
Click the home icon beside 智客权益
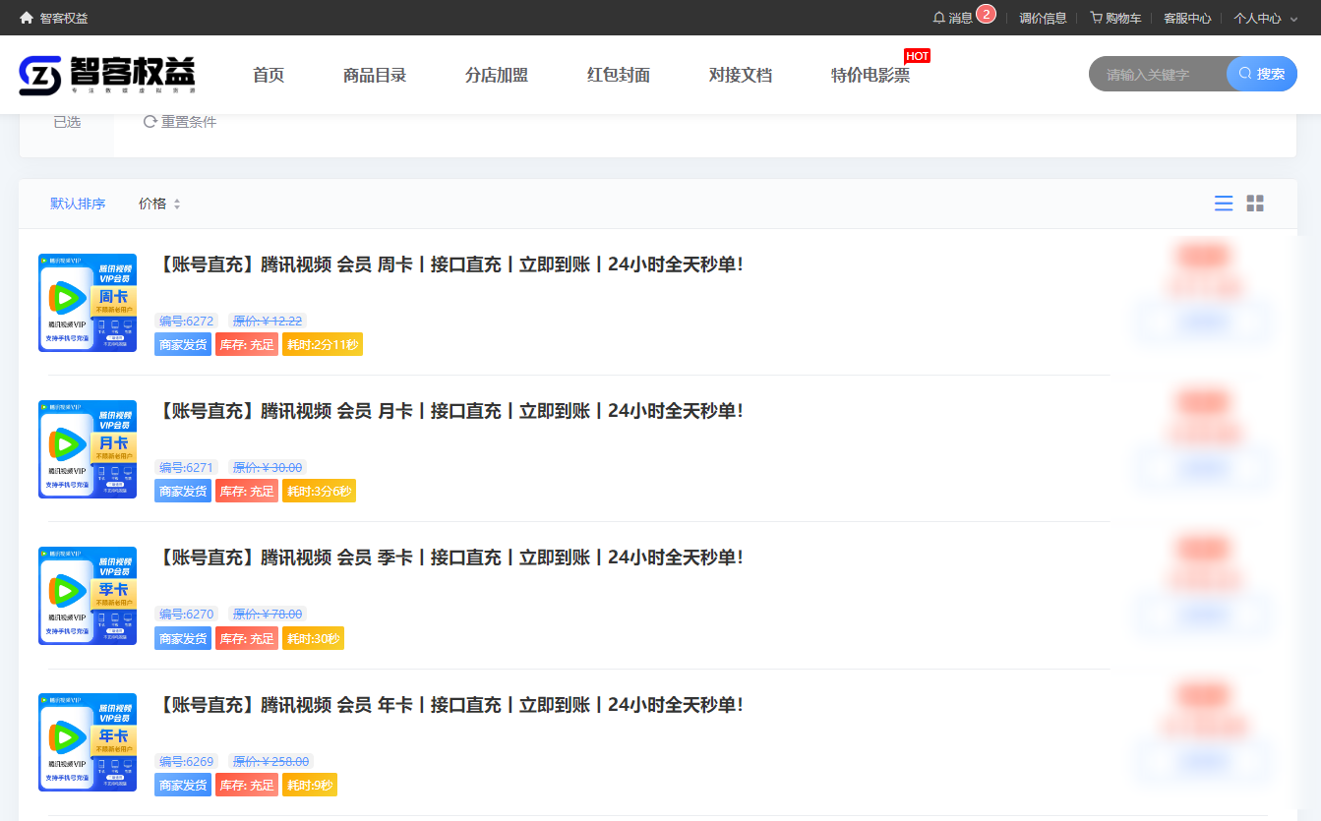tap(27, 18)
